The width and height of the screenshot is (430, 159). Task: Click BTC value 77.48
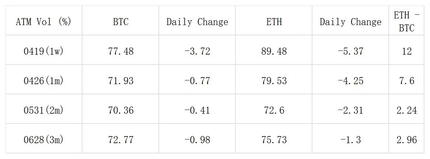pyautogui.click(x=121, y=51)
